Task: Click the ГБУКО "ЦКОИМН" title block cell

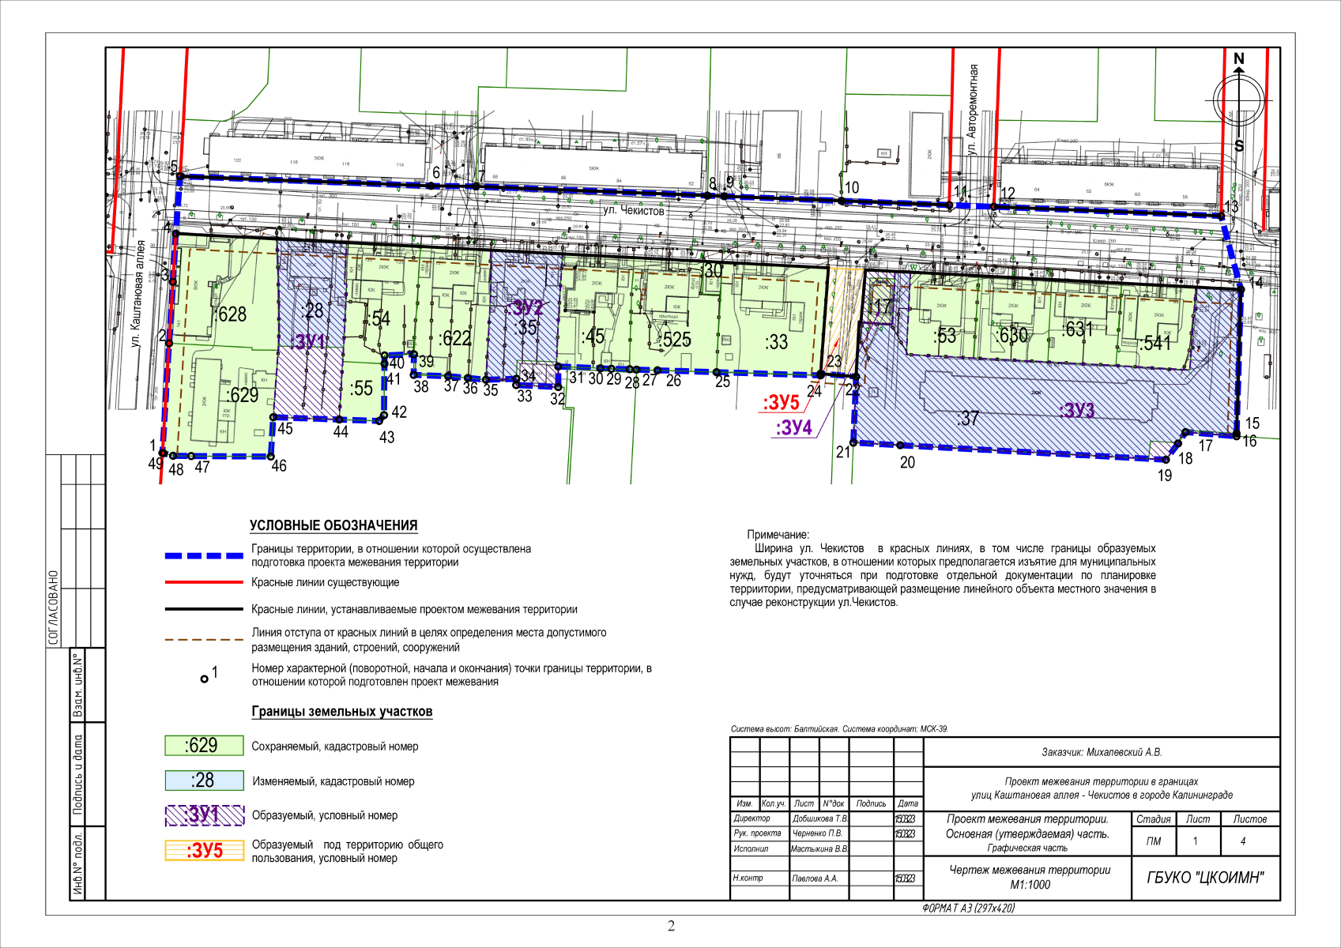Action: pyautogui.click(x=1204, y=878)
